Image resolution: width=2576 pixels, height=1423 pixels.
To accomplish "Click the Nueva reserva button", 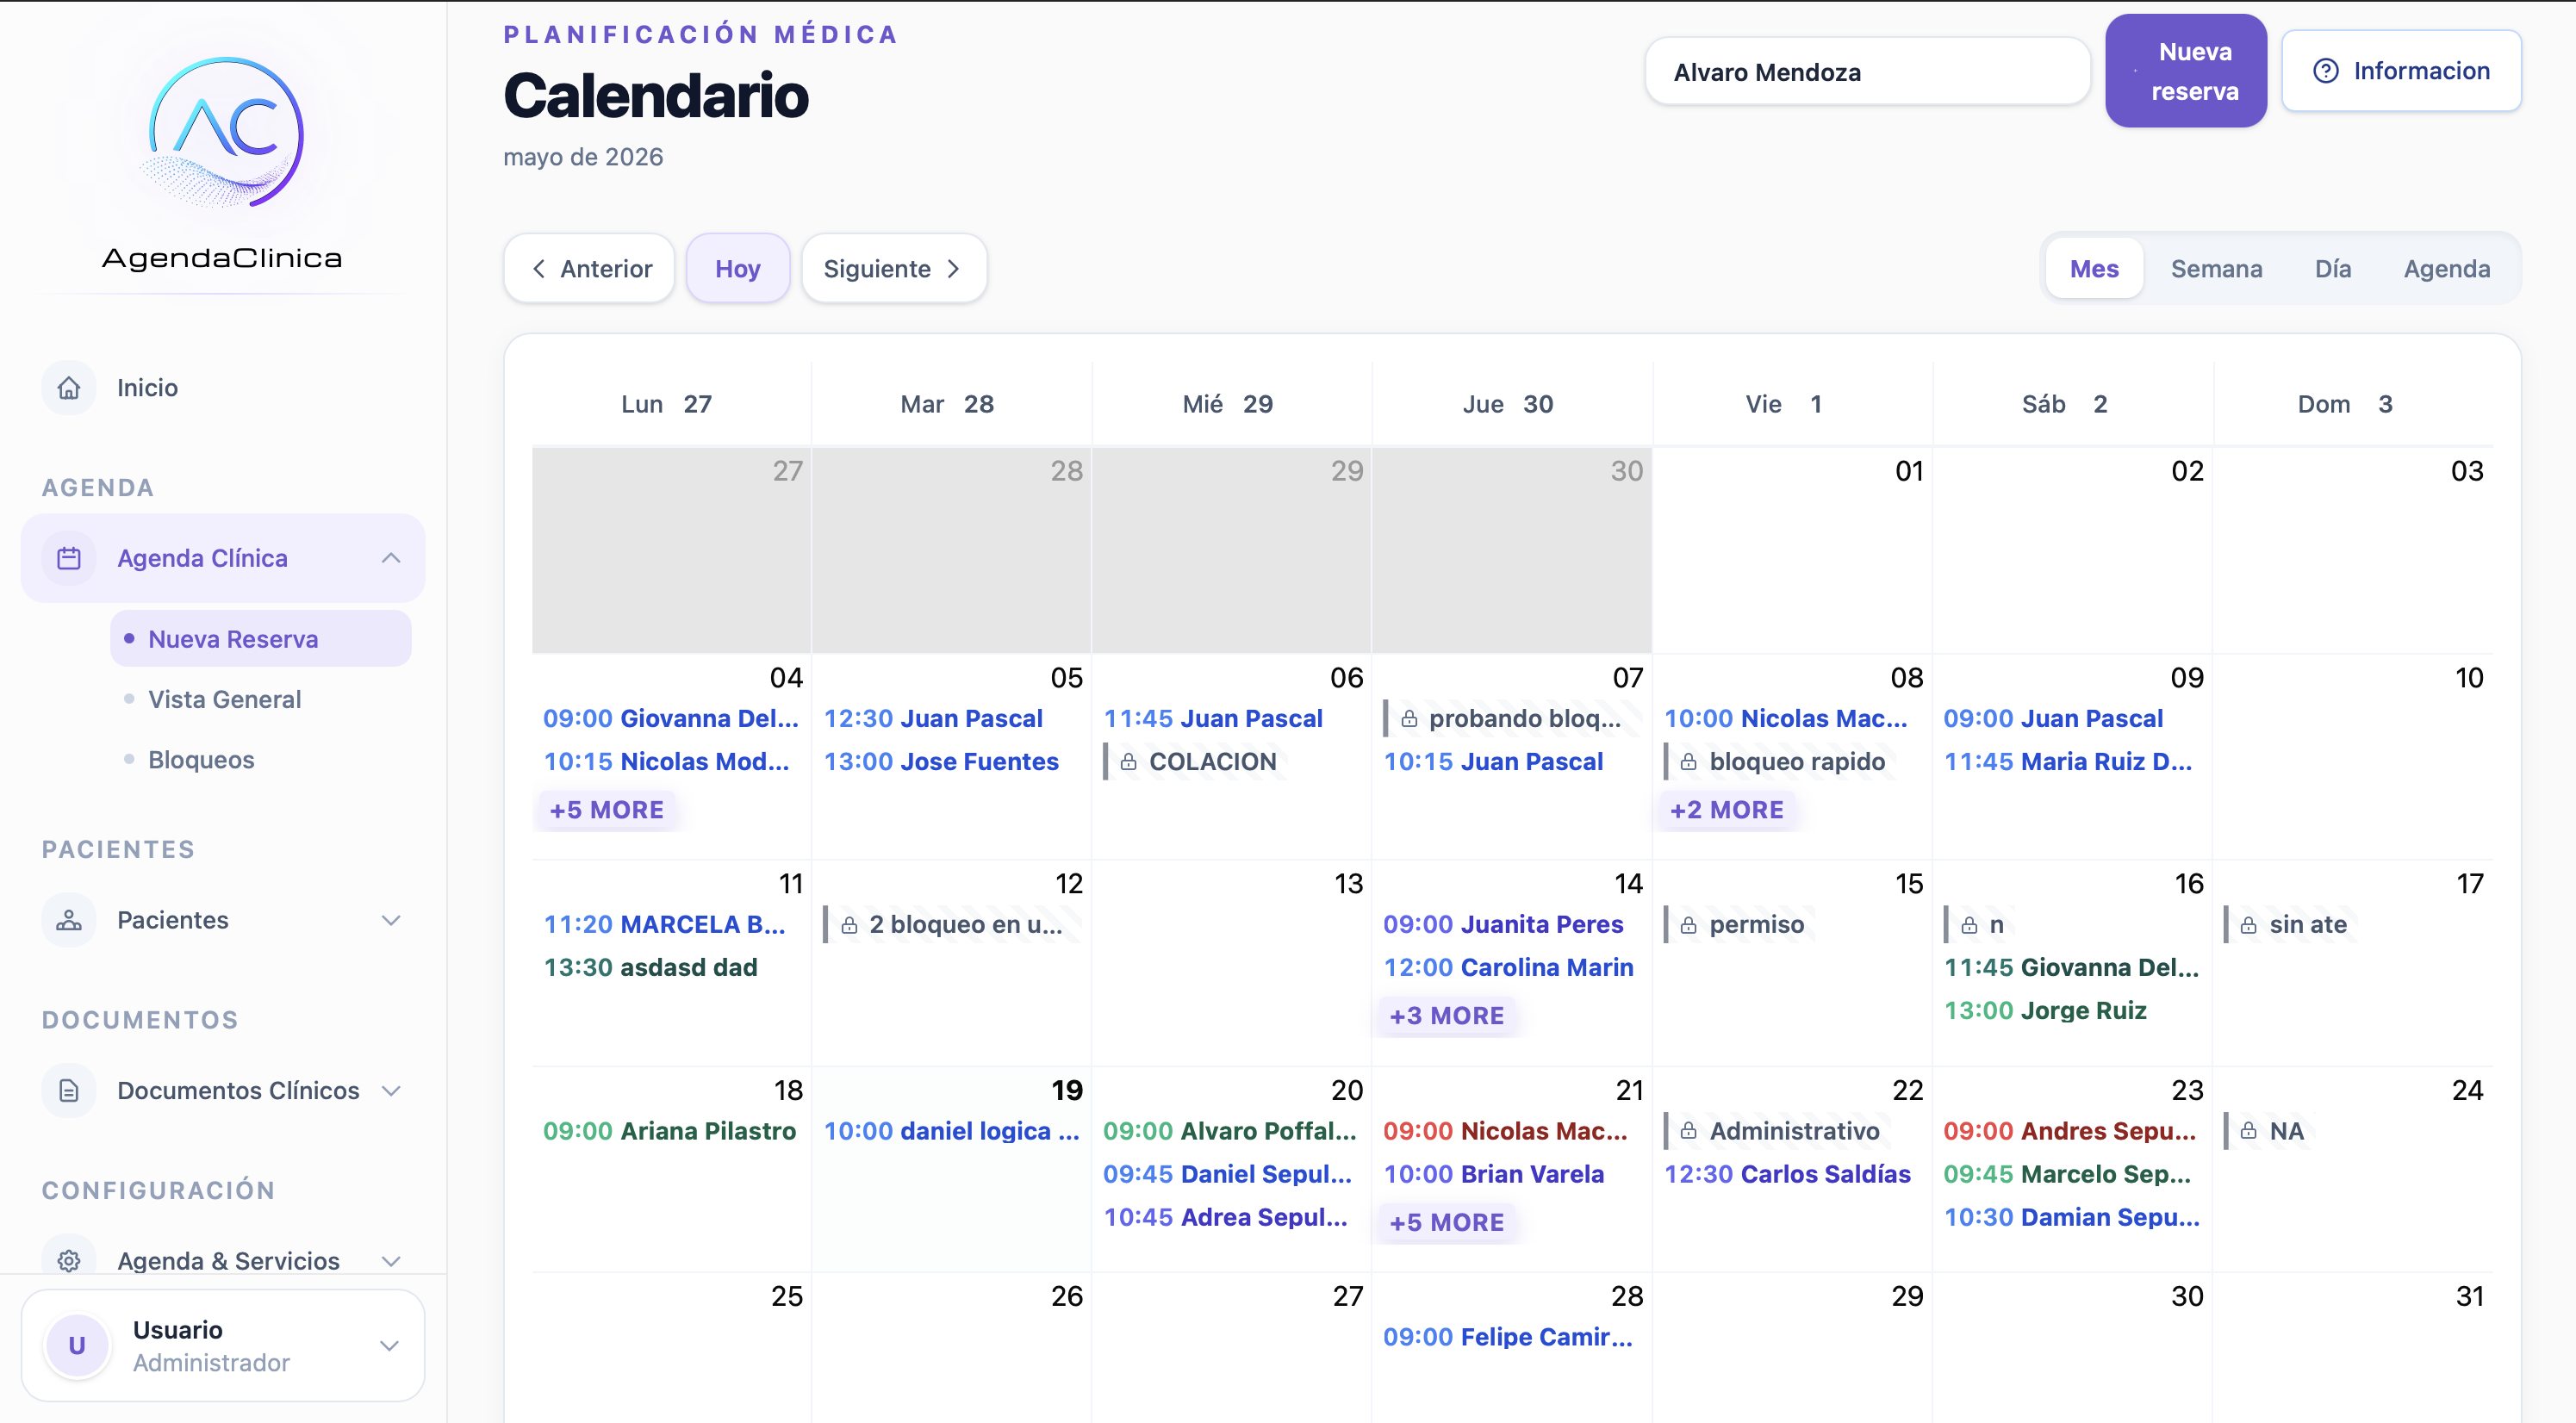I will (x=2185, y=71).
